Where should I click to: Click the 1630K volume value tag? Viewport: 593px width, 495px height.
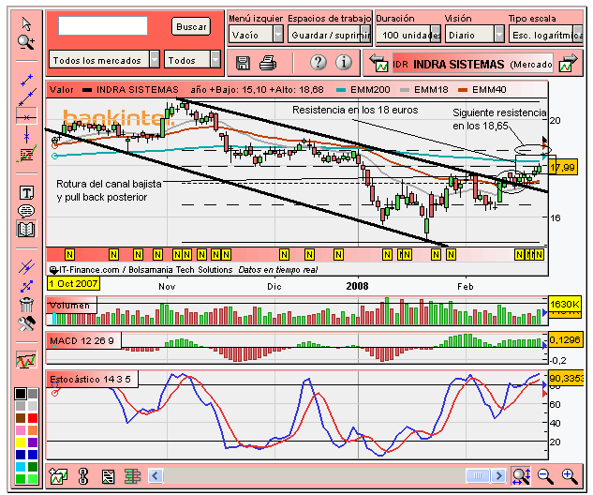pos(565,305)
